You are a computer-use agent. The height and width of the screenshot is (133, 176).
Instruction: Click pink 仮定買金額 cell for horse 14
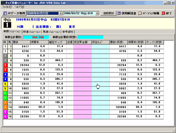(x=82, y=107)
